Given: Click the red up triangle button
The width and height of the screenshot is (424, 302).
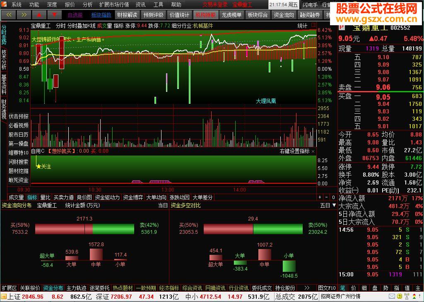Looking at the screenshot, I should coord(39,15).
